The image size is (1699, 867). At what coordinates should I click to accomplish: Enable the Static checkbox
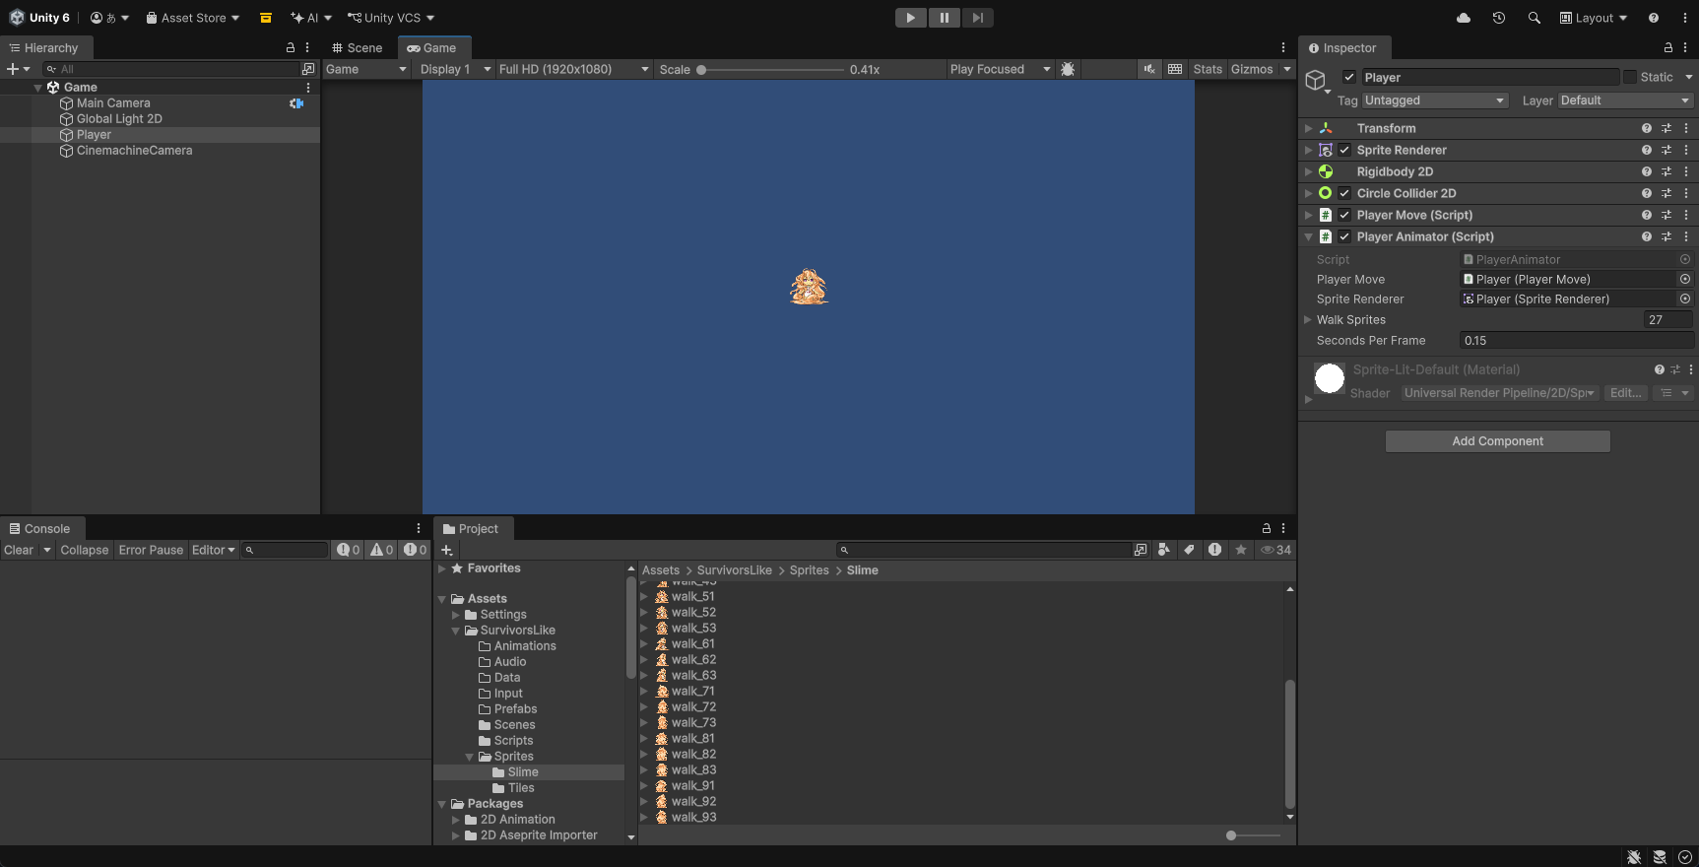coord(1630,77)
